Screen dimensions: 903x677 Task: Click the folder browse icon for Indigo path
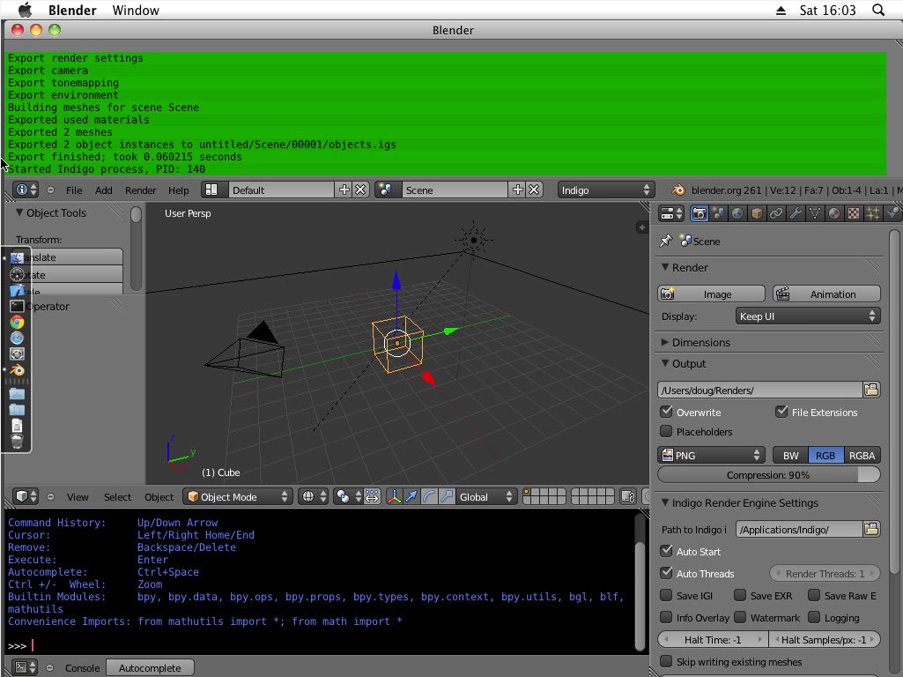point(871,530)
